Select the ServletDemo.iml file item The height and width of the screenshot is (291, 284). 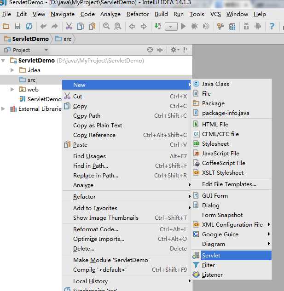[x=41, y=99]
